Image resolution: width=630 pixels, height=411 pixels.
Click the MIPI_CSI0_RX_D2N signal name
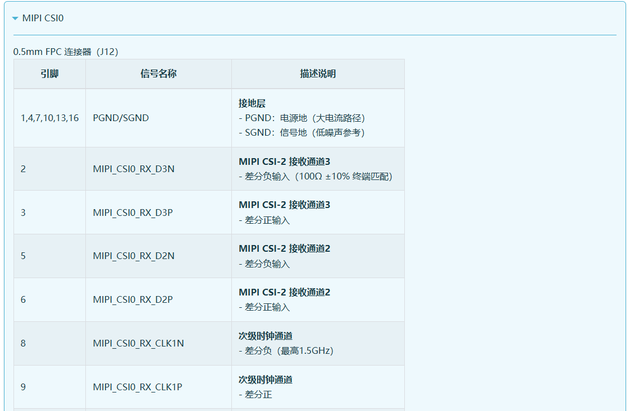[134, 256]
